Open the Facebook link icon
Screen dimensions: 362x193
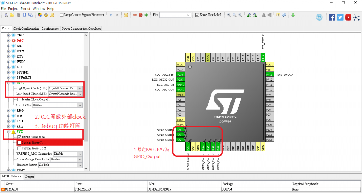[x=332, y=17]
